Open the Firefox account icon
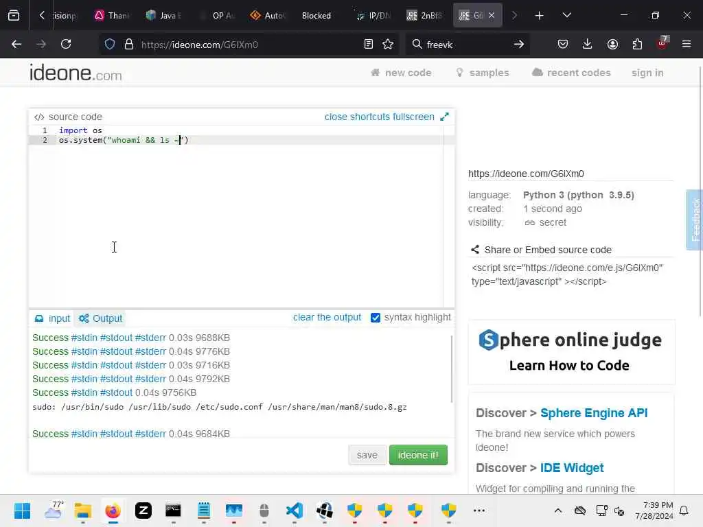The height and width of the screenshot is (527, 703). (x=612, y=44)
